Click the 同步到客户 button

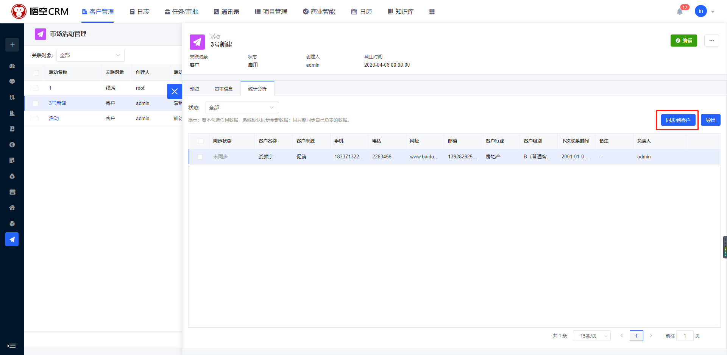point(678,120)
